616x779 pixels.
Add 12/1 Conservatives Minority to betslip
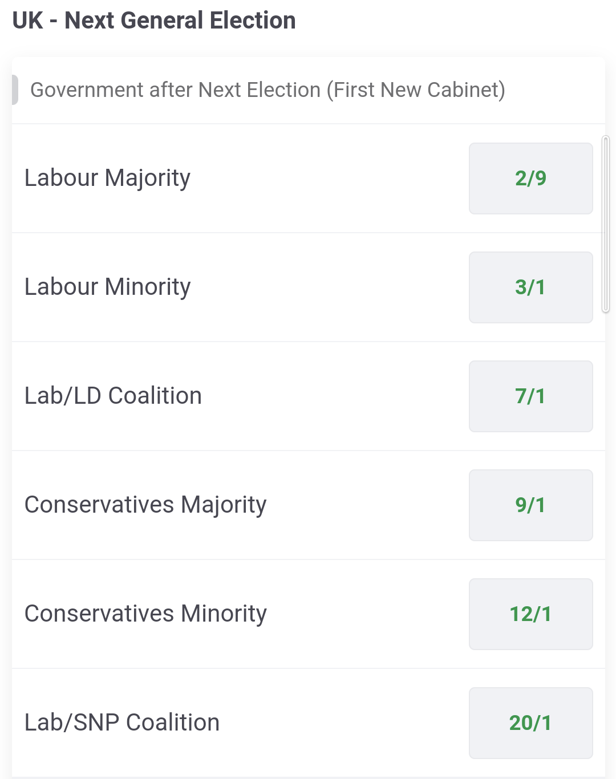530,614
